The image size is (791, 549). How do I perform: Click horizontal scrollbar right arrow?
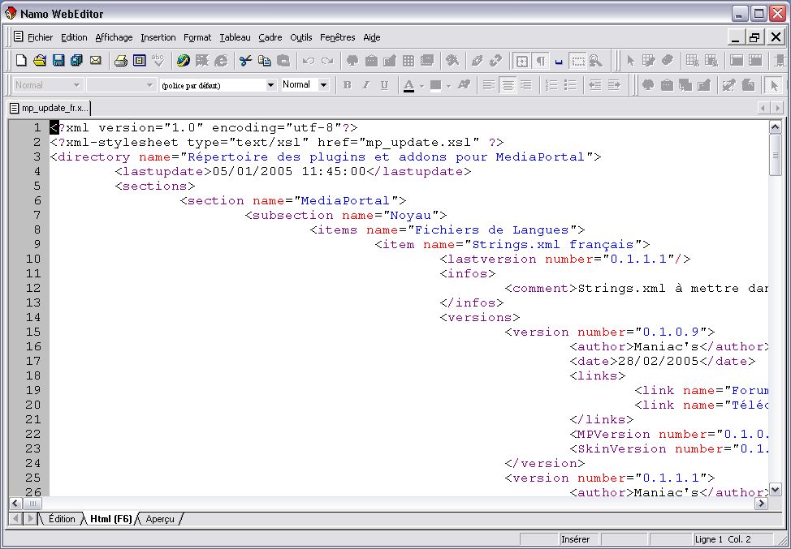761,503
